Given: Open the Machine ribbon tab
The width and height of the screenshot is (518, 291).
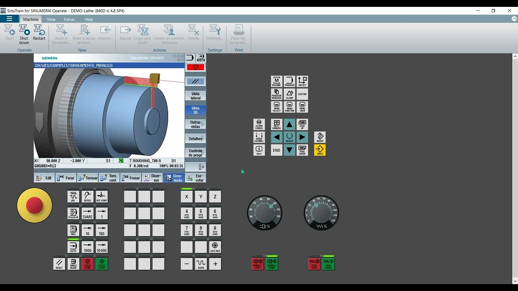Looking at the screenshot, I should click(x=31, y=19).
